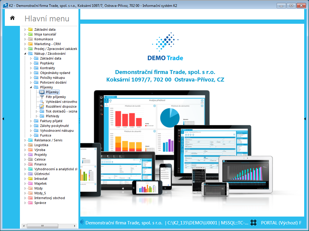The height and width of the screenshot is (231, 309).
Task: Select Kontrakty in the tree
Action: pos(47,68)
